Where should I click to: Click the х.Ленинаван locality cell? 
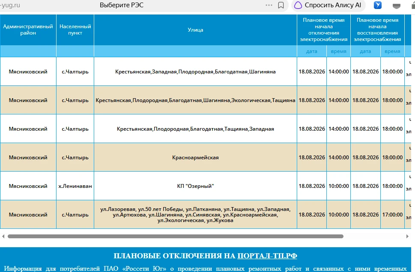pos(75,186)
